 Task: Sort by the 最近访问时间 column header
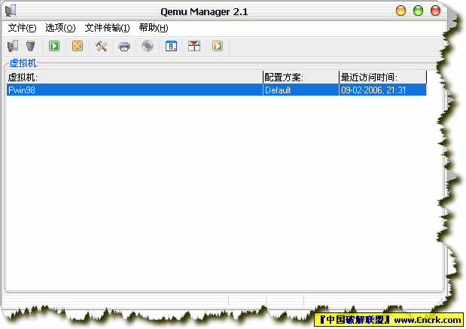coord(382,78)
